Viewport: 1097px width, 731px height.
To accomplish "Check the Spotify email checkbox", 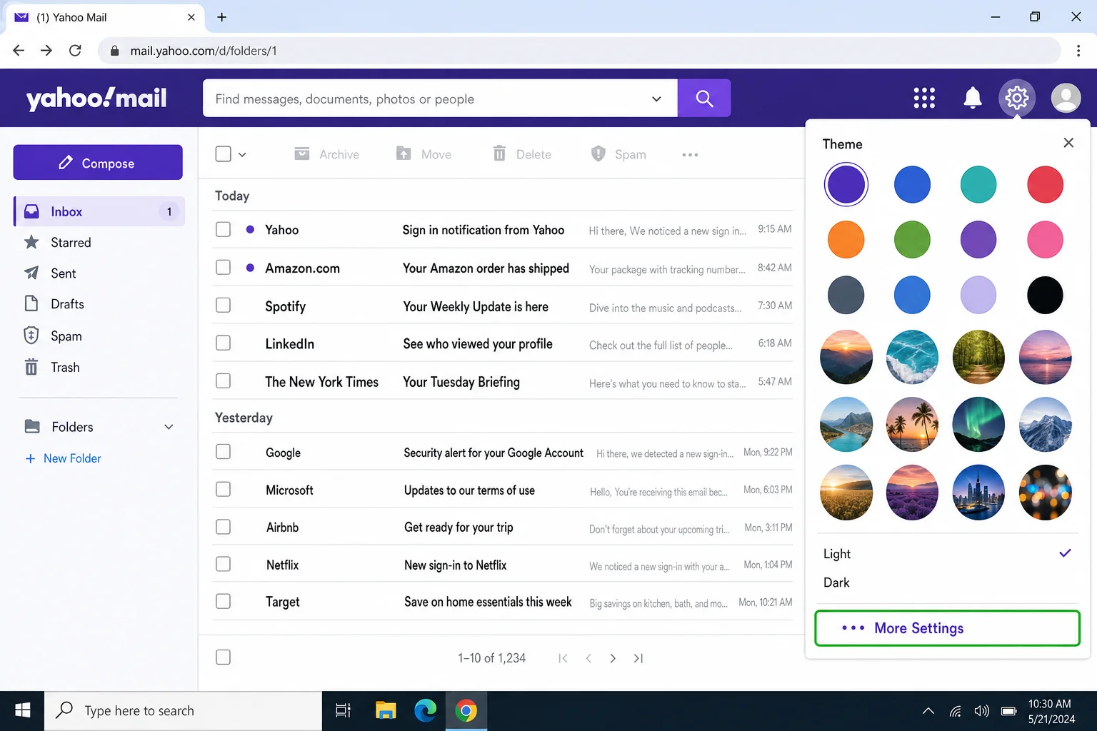I will click(224, 306).
